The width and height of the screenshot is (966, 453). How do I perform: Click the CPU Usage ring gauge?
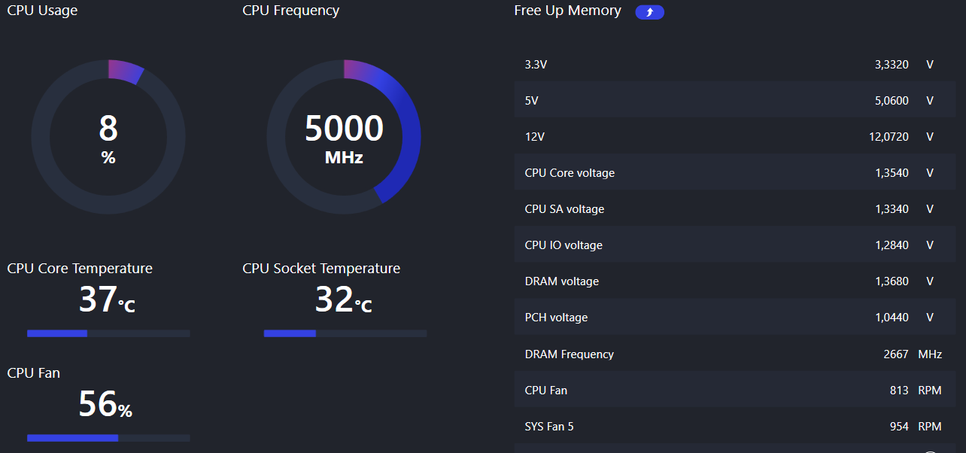[x=108, y=137]
